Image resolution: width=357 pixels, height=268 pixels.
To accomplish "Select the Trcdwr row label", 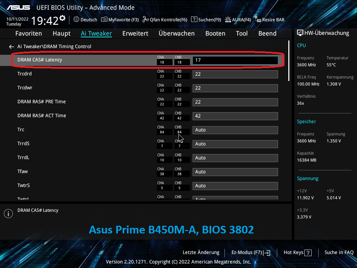I will [25, 88].
